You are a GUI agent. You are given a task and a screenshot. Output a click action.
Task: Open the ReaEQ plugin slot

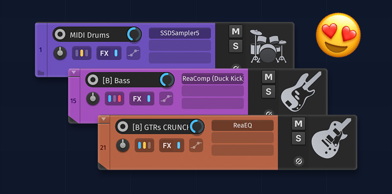point(243,125)
